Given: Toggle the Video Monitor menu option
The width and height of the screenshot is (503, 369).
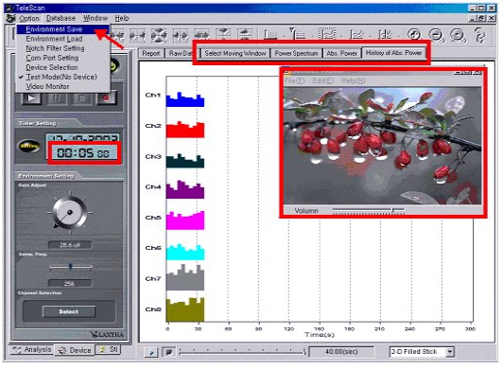Looking at the screenshot, I should [x=48, y=86].
